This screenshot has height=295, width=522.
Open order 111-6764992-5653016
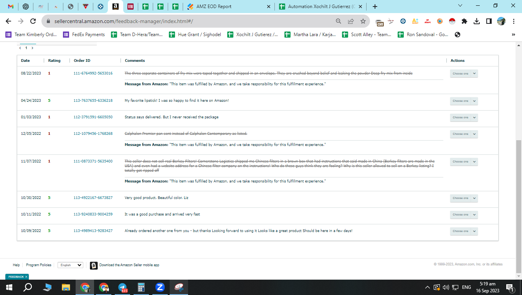point(93,73)
